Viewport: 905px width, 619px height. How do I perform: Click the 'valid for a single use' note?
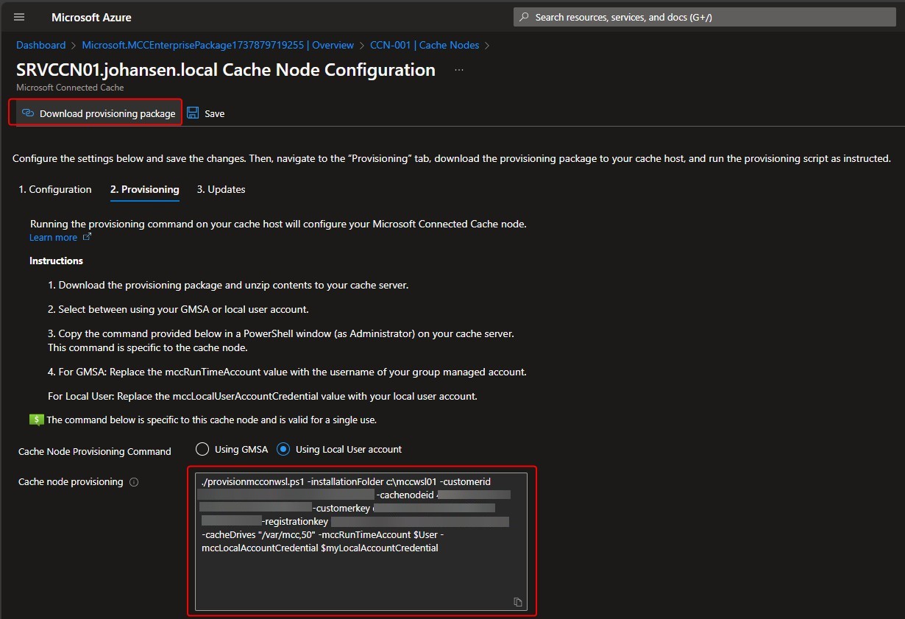tap(211, 420)
